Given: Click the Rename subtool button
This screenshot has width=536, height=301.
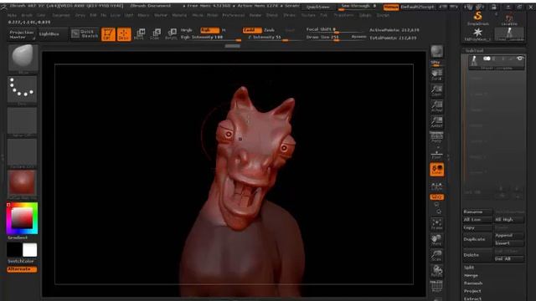Looking at the screenshot, I should (477, 212).
